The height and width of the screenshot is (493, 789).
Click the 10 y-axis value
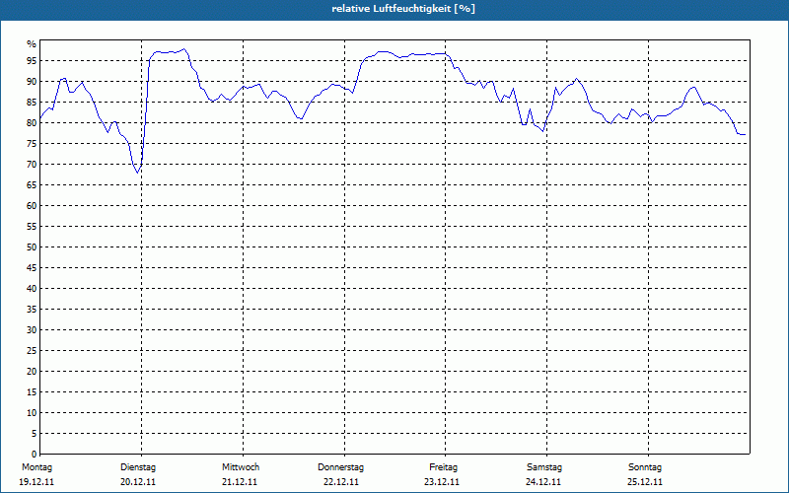[x=32, y=413]
